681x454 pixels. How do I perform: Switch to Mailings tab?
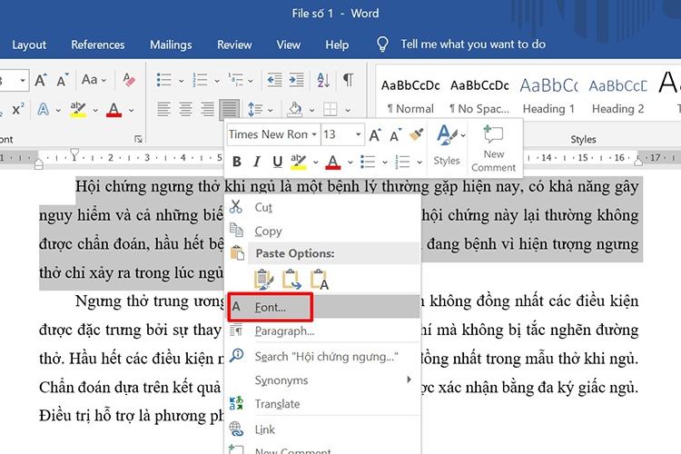[x=171, y=44]
